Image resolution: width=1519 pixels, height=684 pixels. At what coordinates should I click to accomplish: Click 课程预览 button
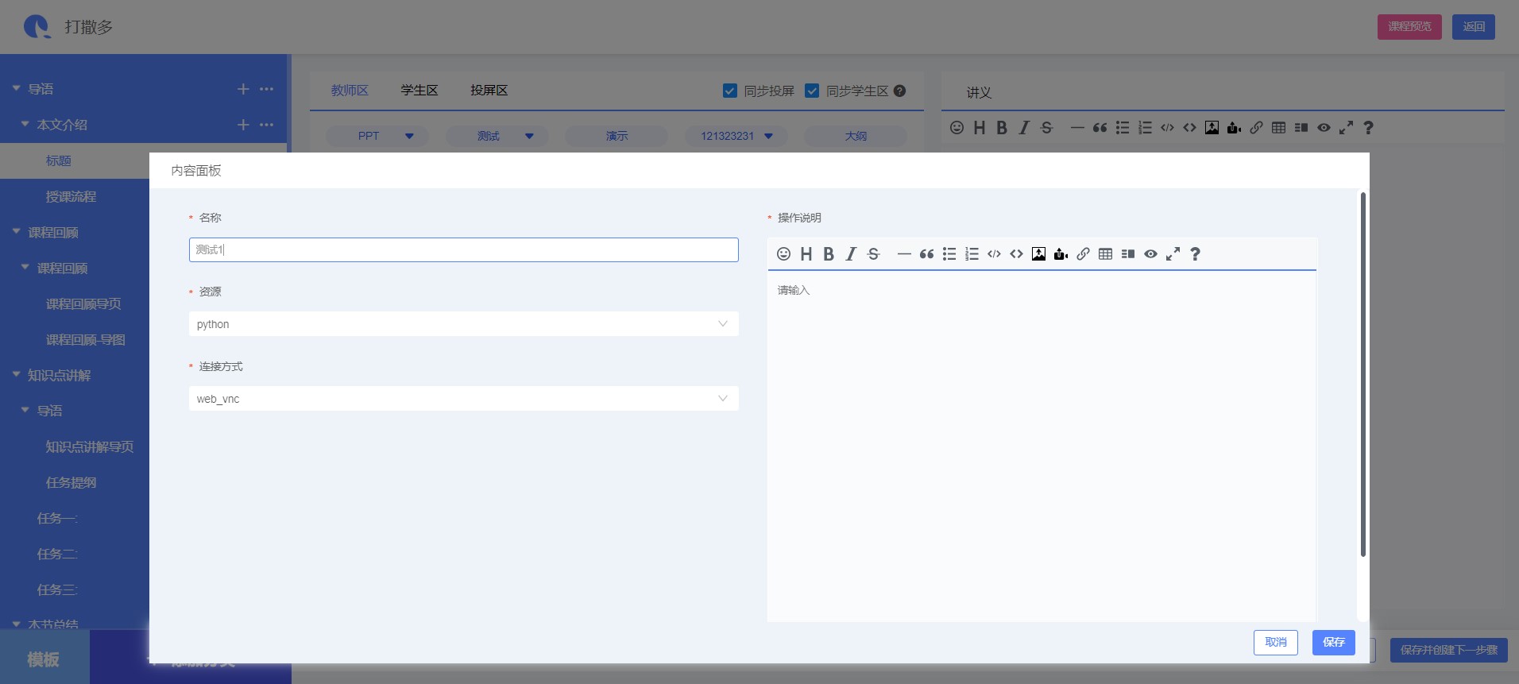(x=1409, y=27)
